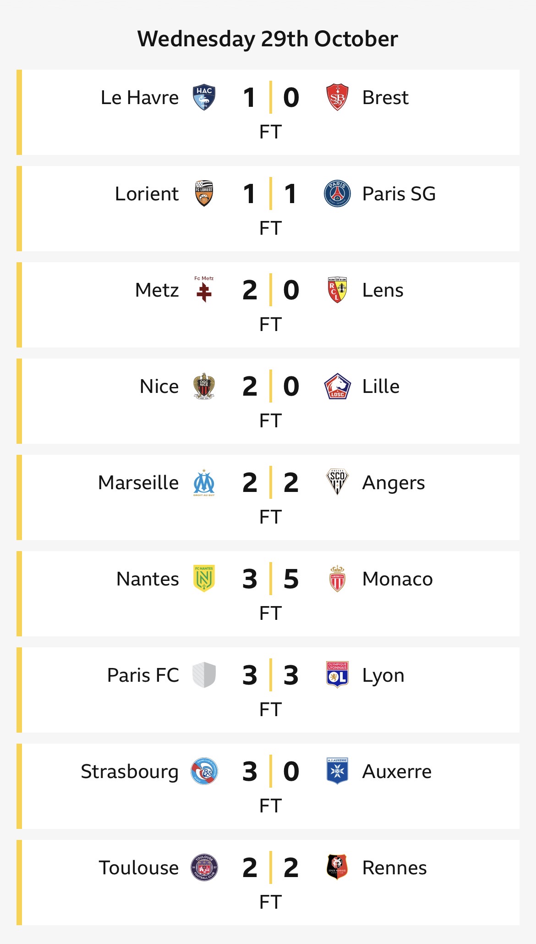Click the Lens club crest
The width and height of the screenshot is (536, 944).
pyautogui.click(x=337, y=290)
